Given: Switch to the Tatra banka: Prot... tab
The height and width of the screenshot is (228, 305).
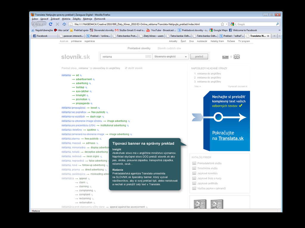Looking at the screenshot, I should click(x=125, y=36).
